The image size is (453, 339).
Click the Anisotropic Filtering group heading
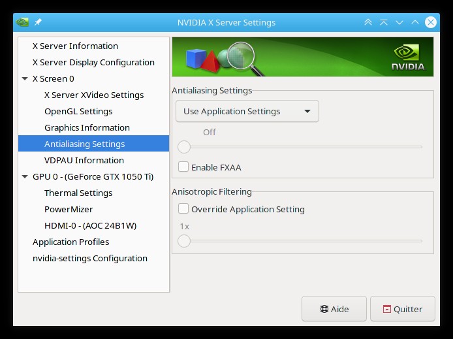tap(211, 191)
